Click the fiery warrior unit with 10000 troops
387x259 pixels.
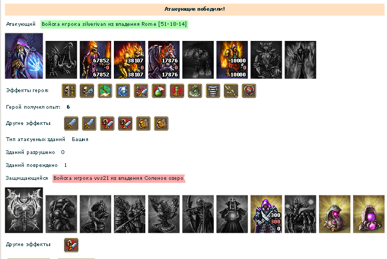232,60
